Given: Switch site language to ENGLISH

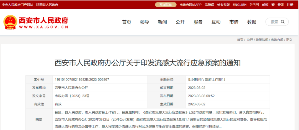Looking at the screenshot, I should pyautogui.click(x=239, y=5).
